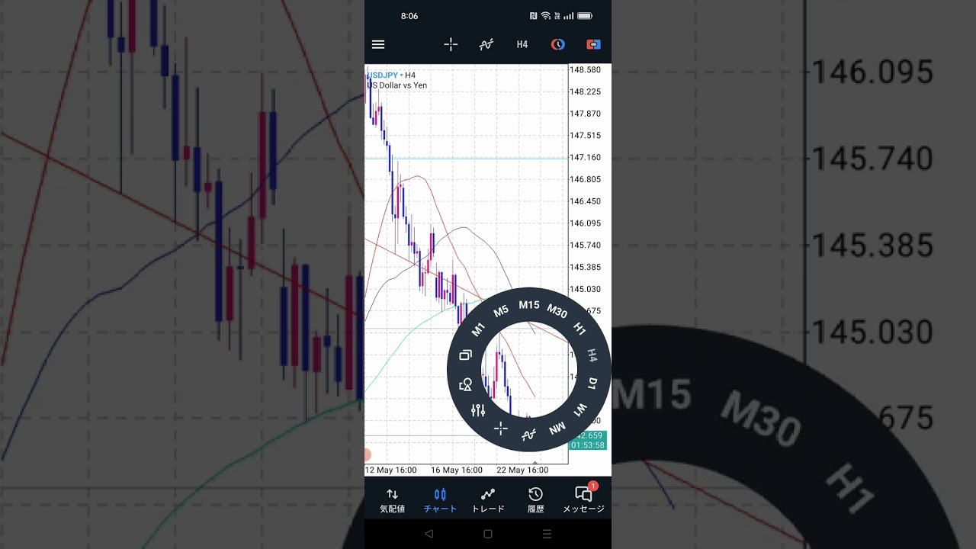Open chart windows icon in radial menu
This screenshot has width=976, height=549.
tap(465, 355)
